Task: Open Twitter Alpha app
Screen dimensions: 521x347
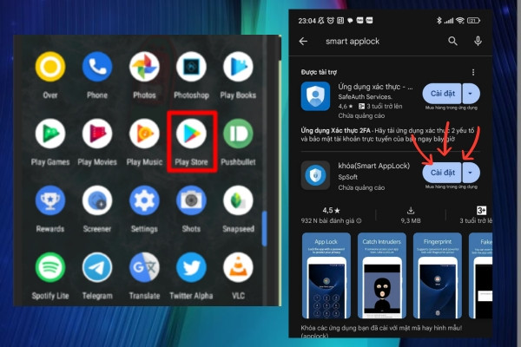Action: (191, 267)
